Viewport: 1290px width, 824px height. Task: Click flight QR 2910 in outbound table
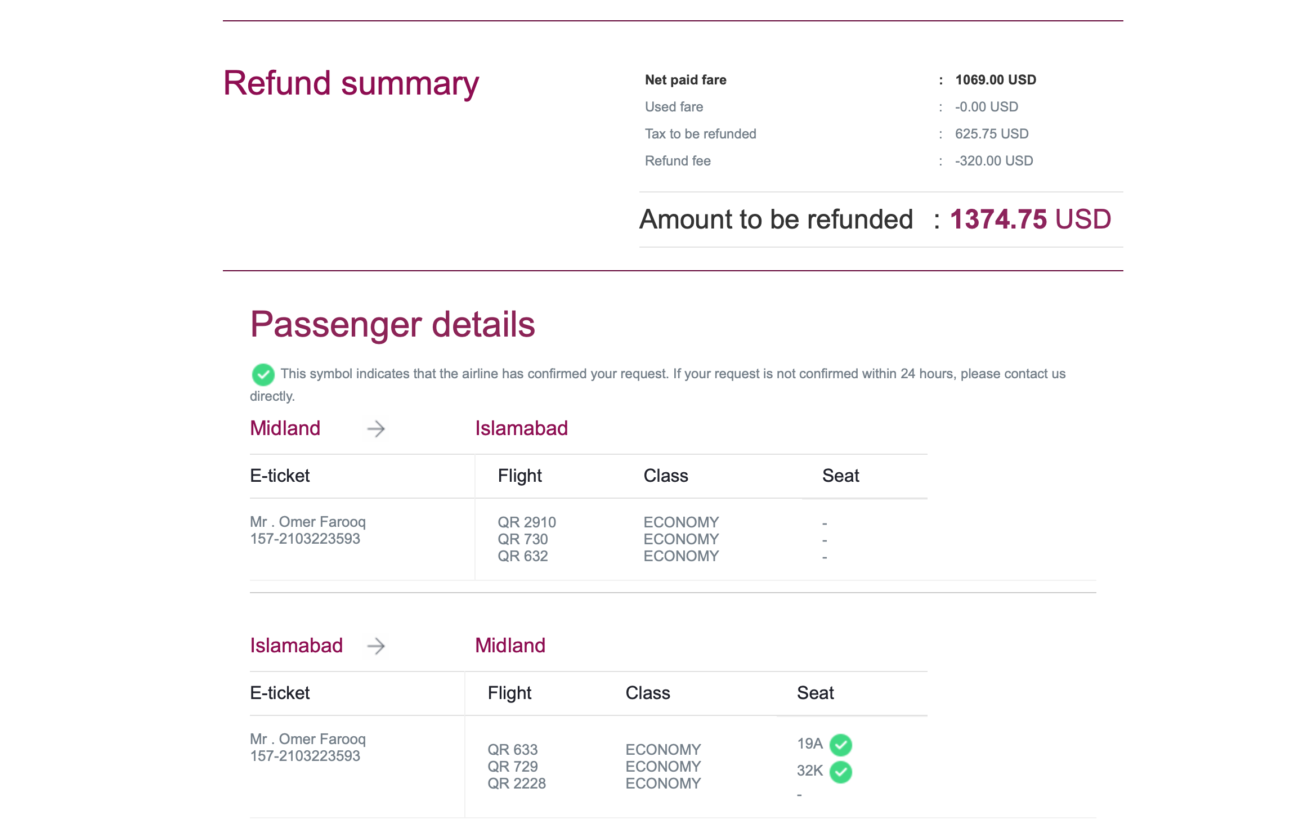click(526, 522)
